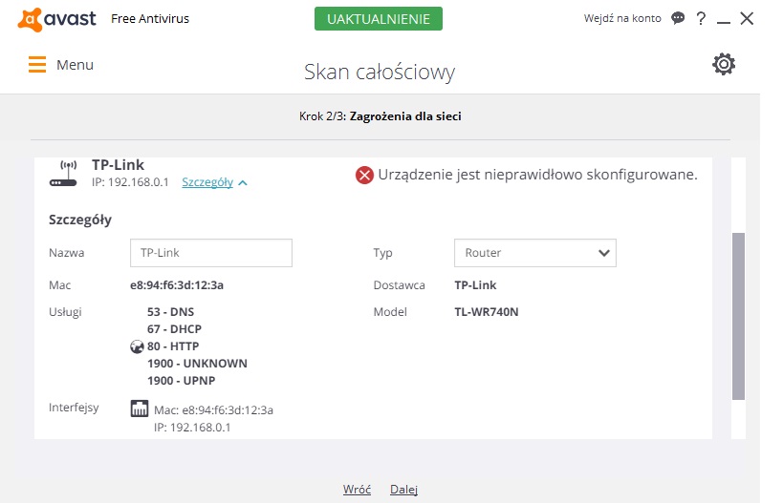783x503 pixels.
Task: Select the 67 - DHCP service entry
Action: [174, 329]
